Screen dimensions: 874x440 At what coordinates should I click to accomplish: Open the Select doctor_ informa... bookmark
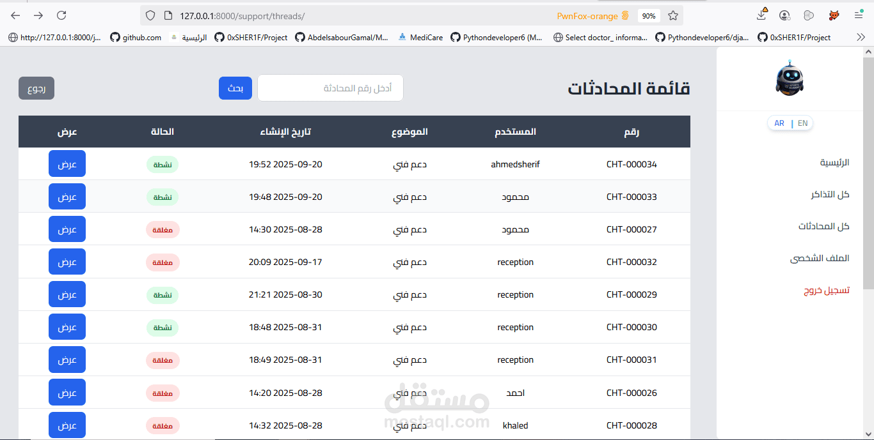point(600,38)
